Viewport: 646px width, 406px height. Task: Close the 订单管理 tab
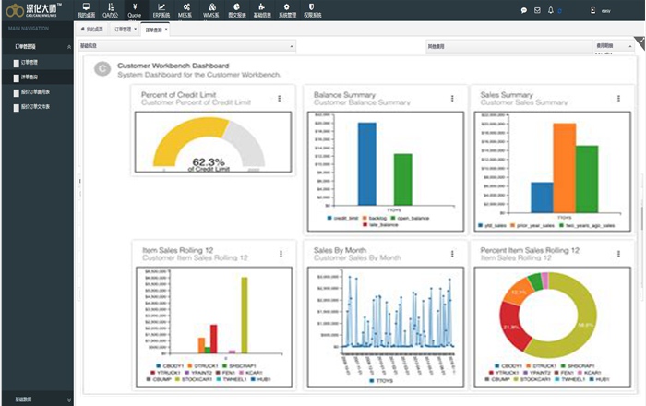(135, 30)
